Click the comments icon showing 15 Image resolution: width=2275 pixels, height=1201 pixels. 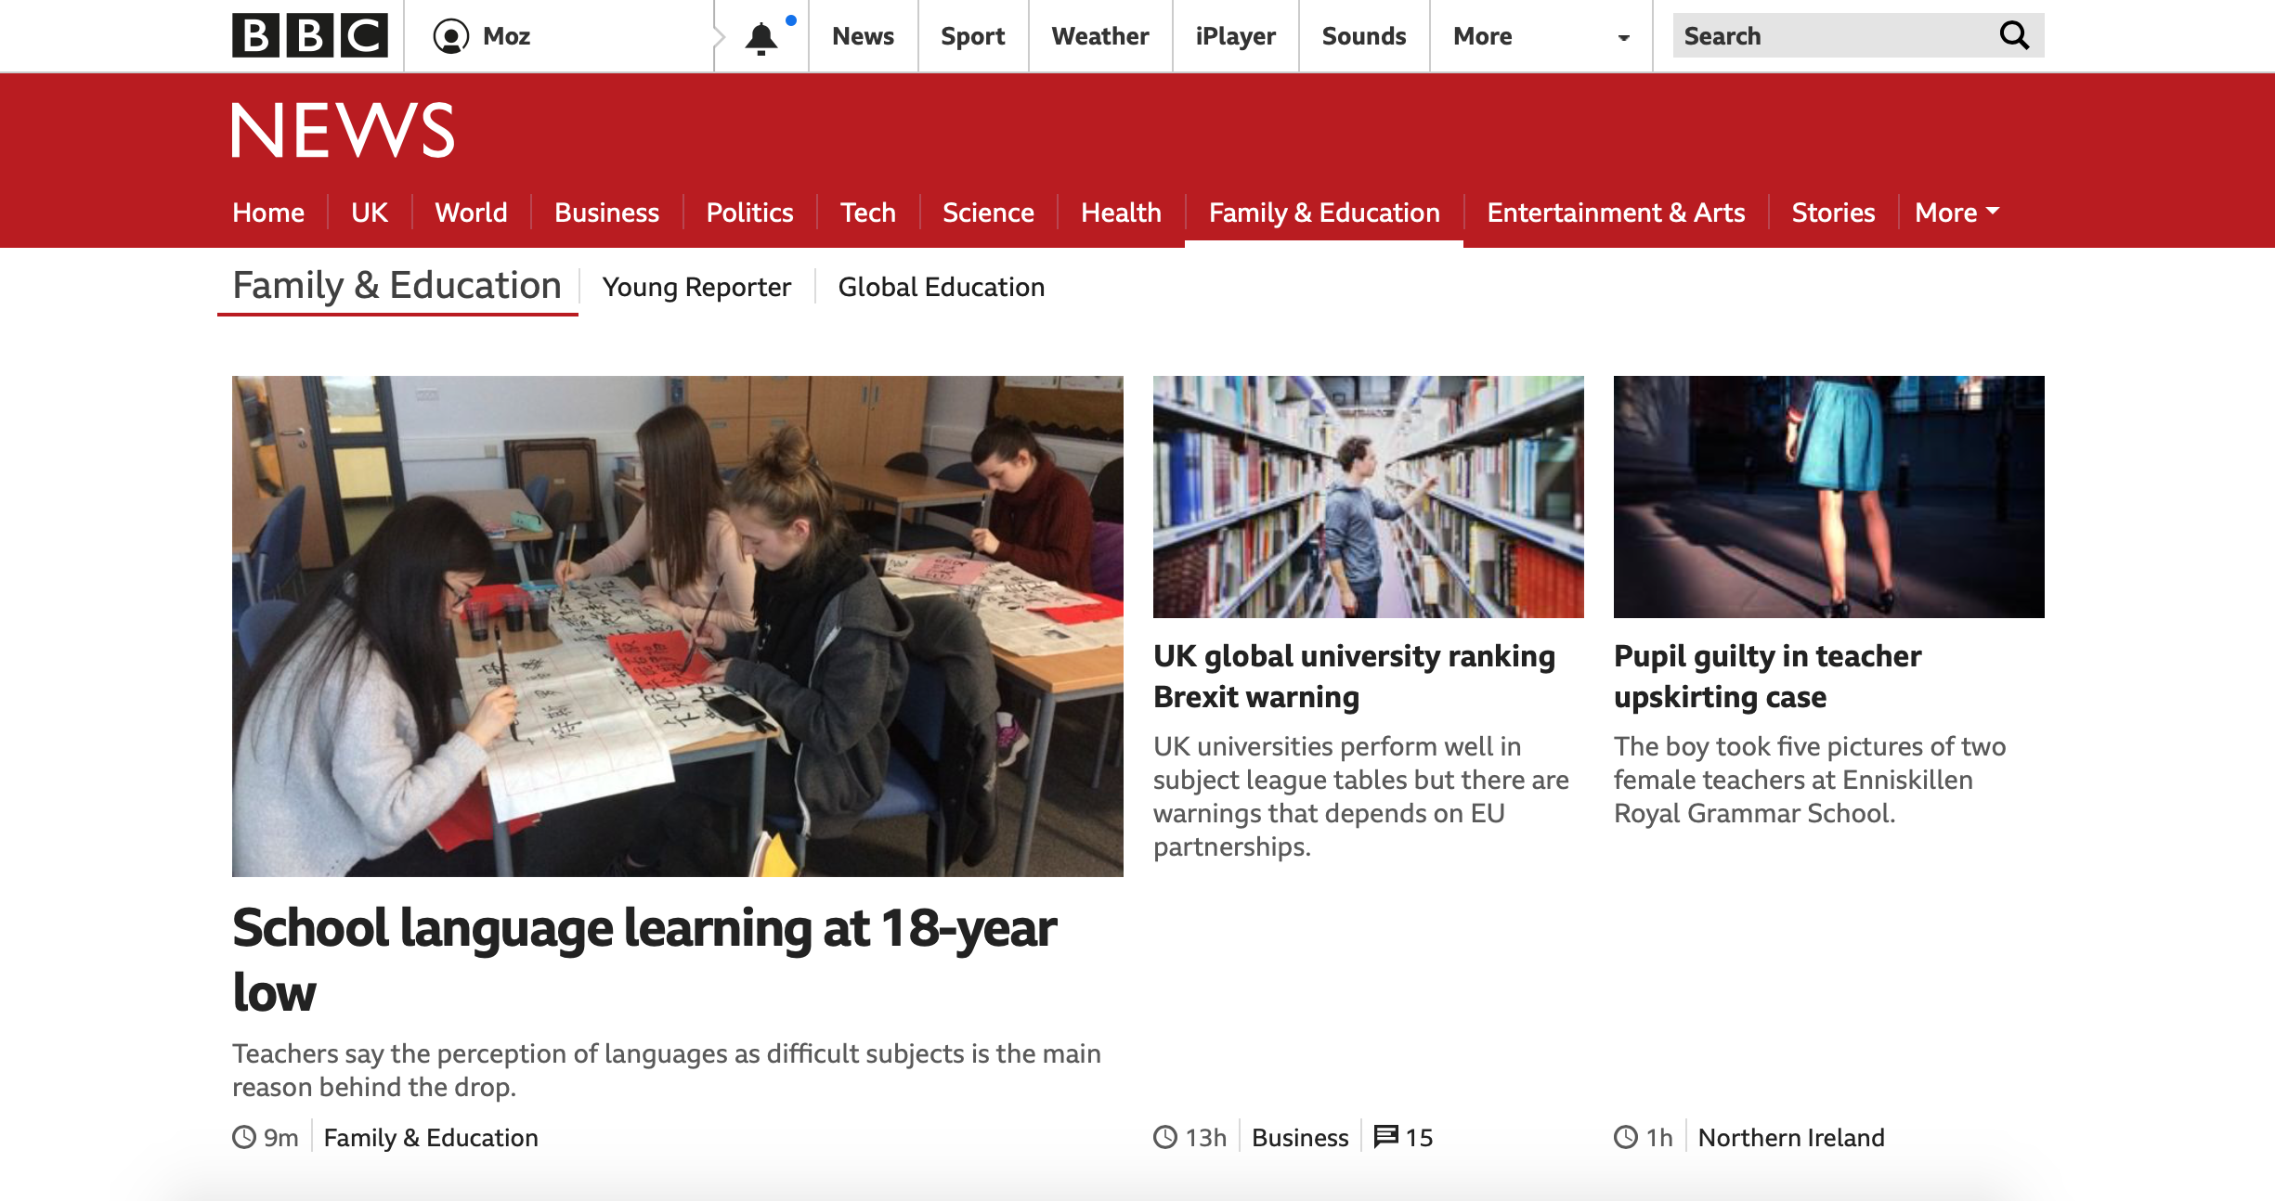(1386, 1136)
